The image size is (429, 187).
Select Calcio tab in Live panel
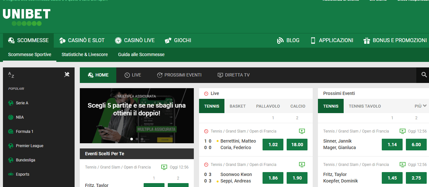[298, 106]
